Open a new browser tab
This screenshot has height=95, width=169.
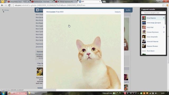104,2
